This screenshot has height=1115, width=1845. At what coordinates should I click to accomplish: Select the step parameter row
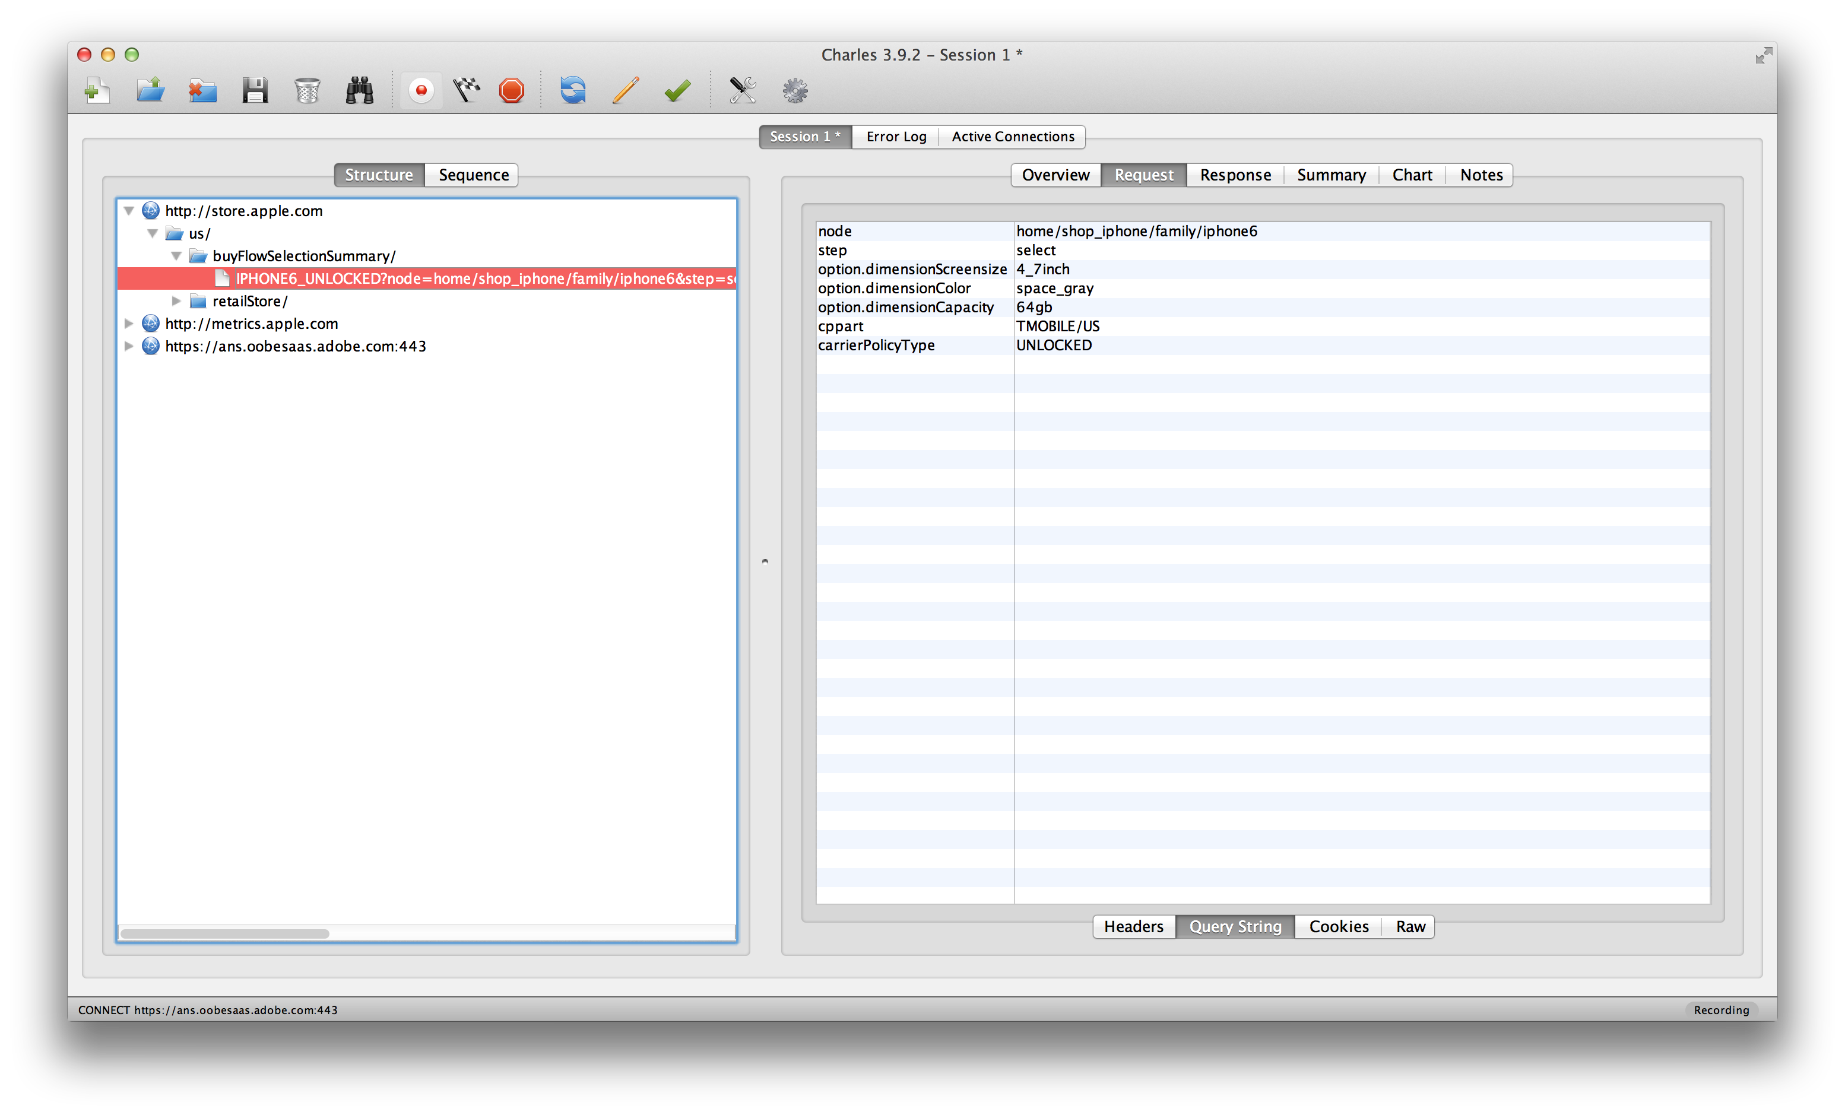point(1263,250)
